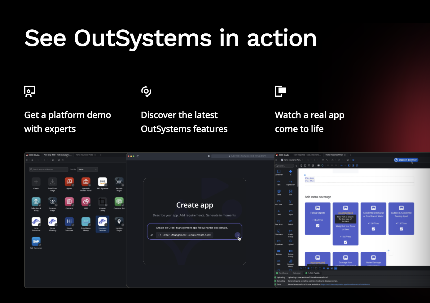This screenshot has height=303, width=430.
Task: Click the Open in browser button
Action: 406,160
